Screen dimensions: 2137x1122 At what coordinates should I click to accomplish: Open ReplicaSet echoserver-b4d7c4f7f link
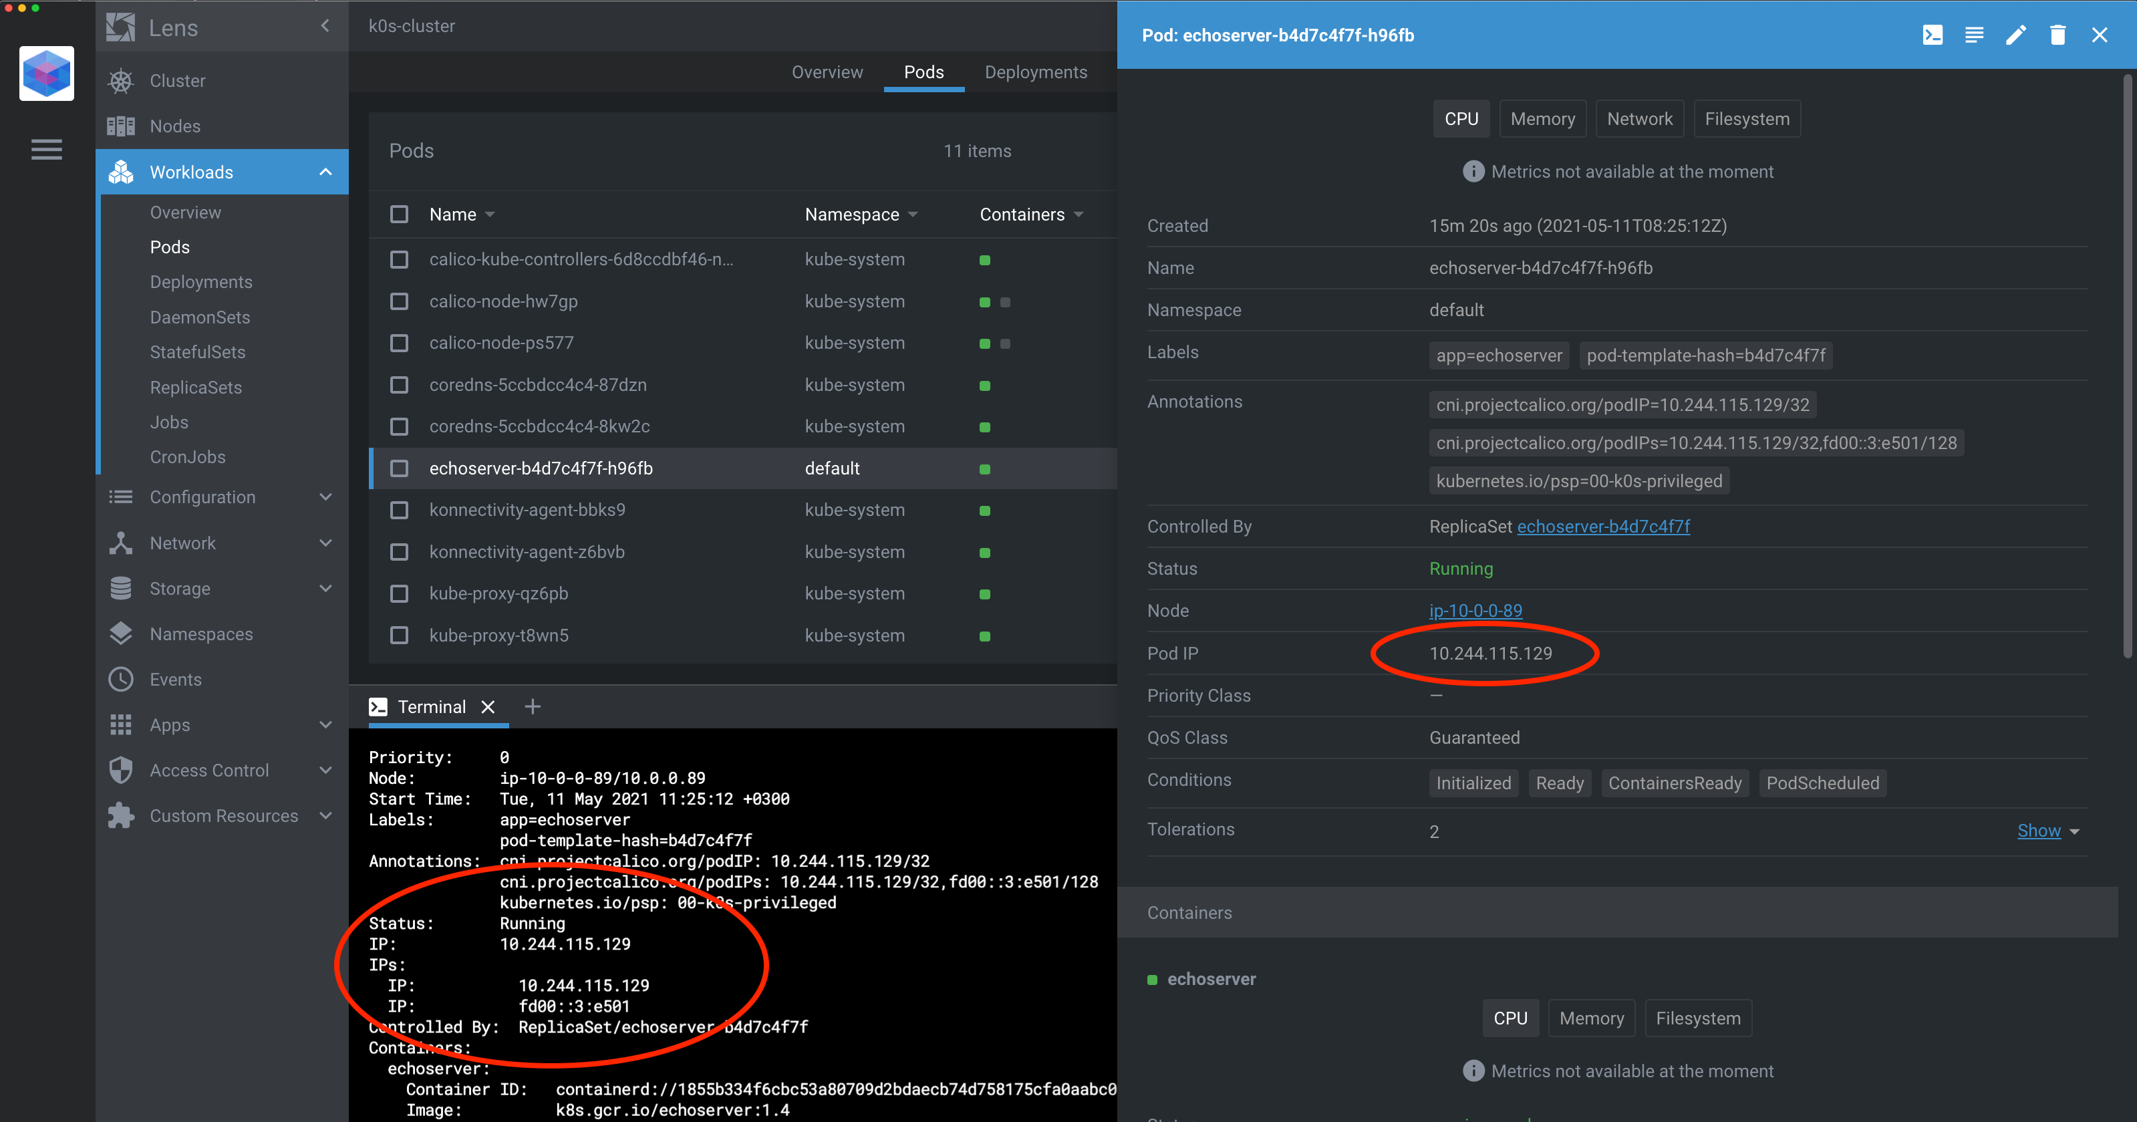[x=1602, y=526]
